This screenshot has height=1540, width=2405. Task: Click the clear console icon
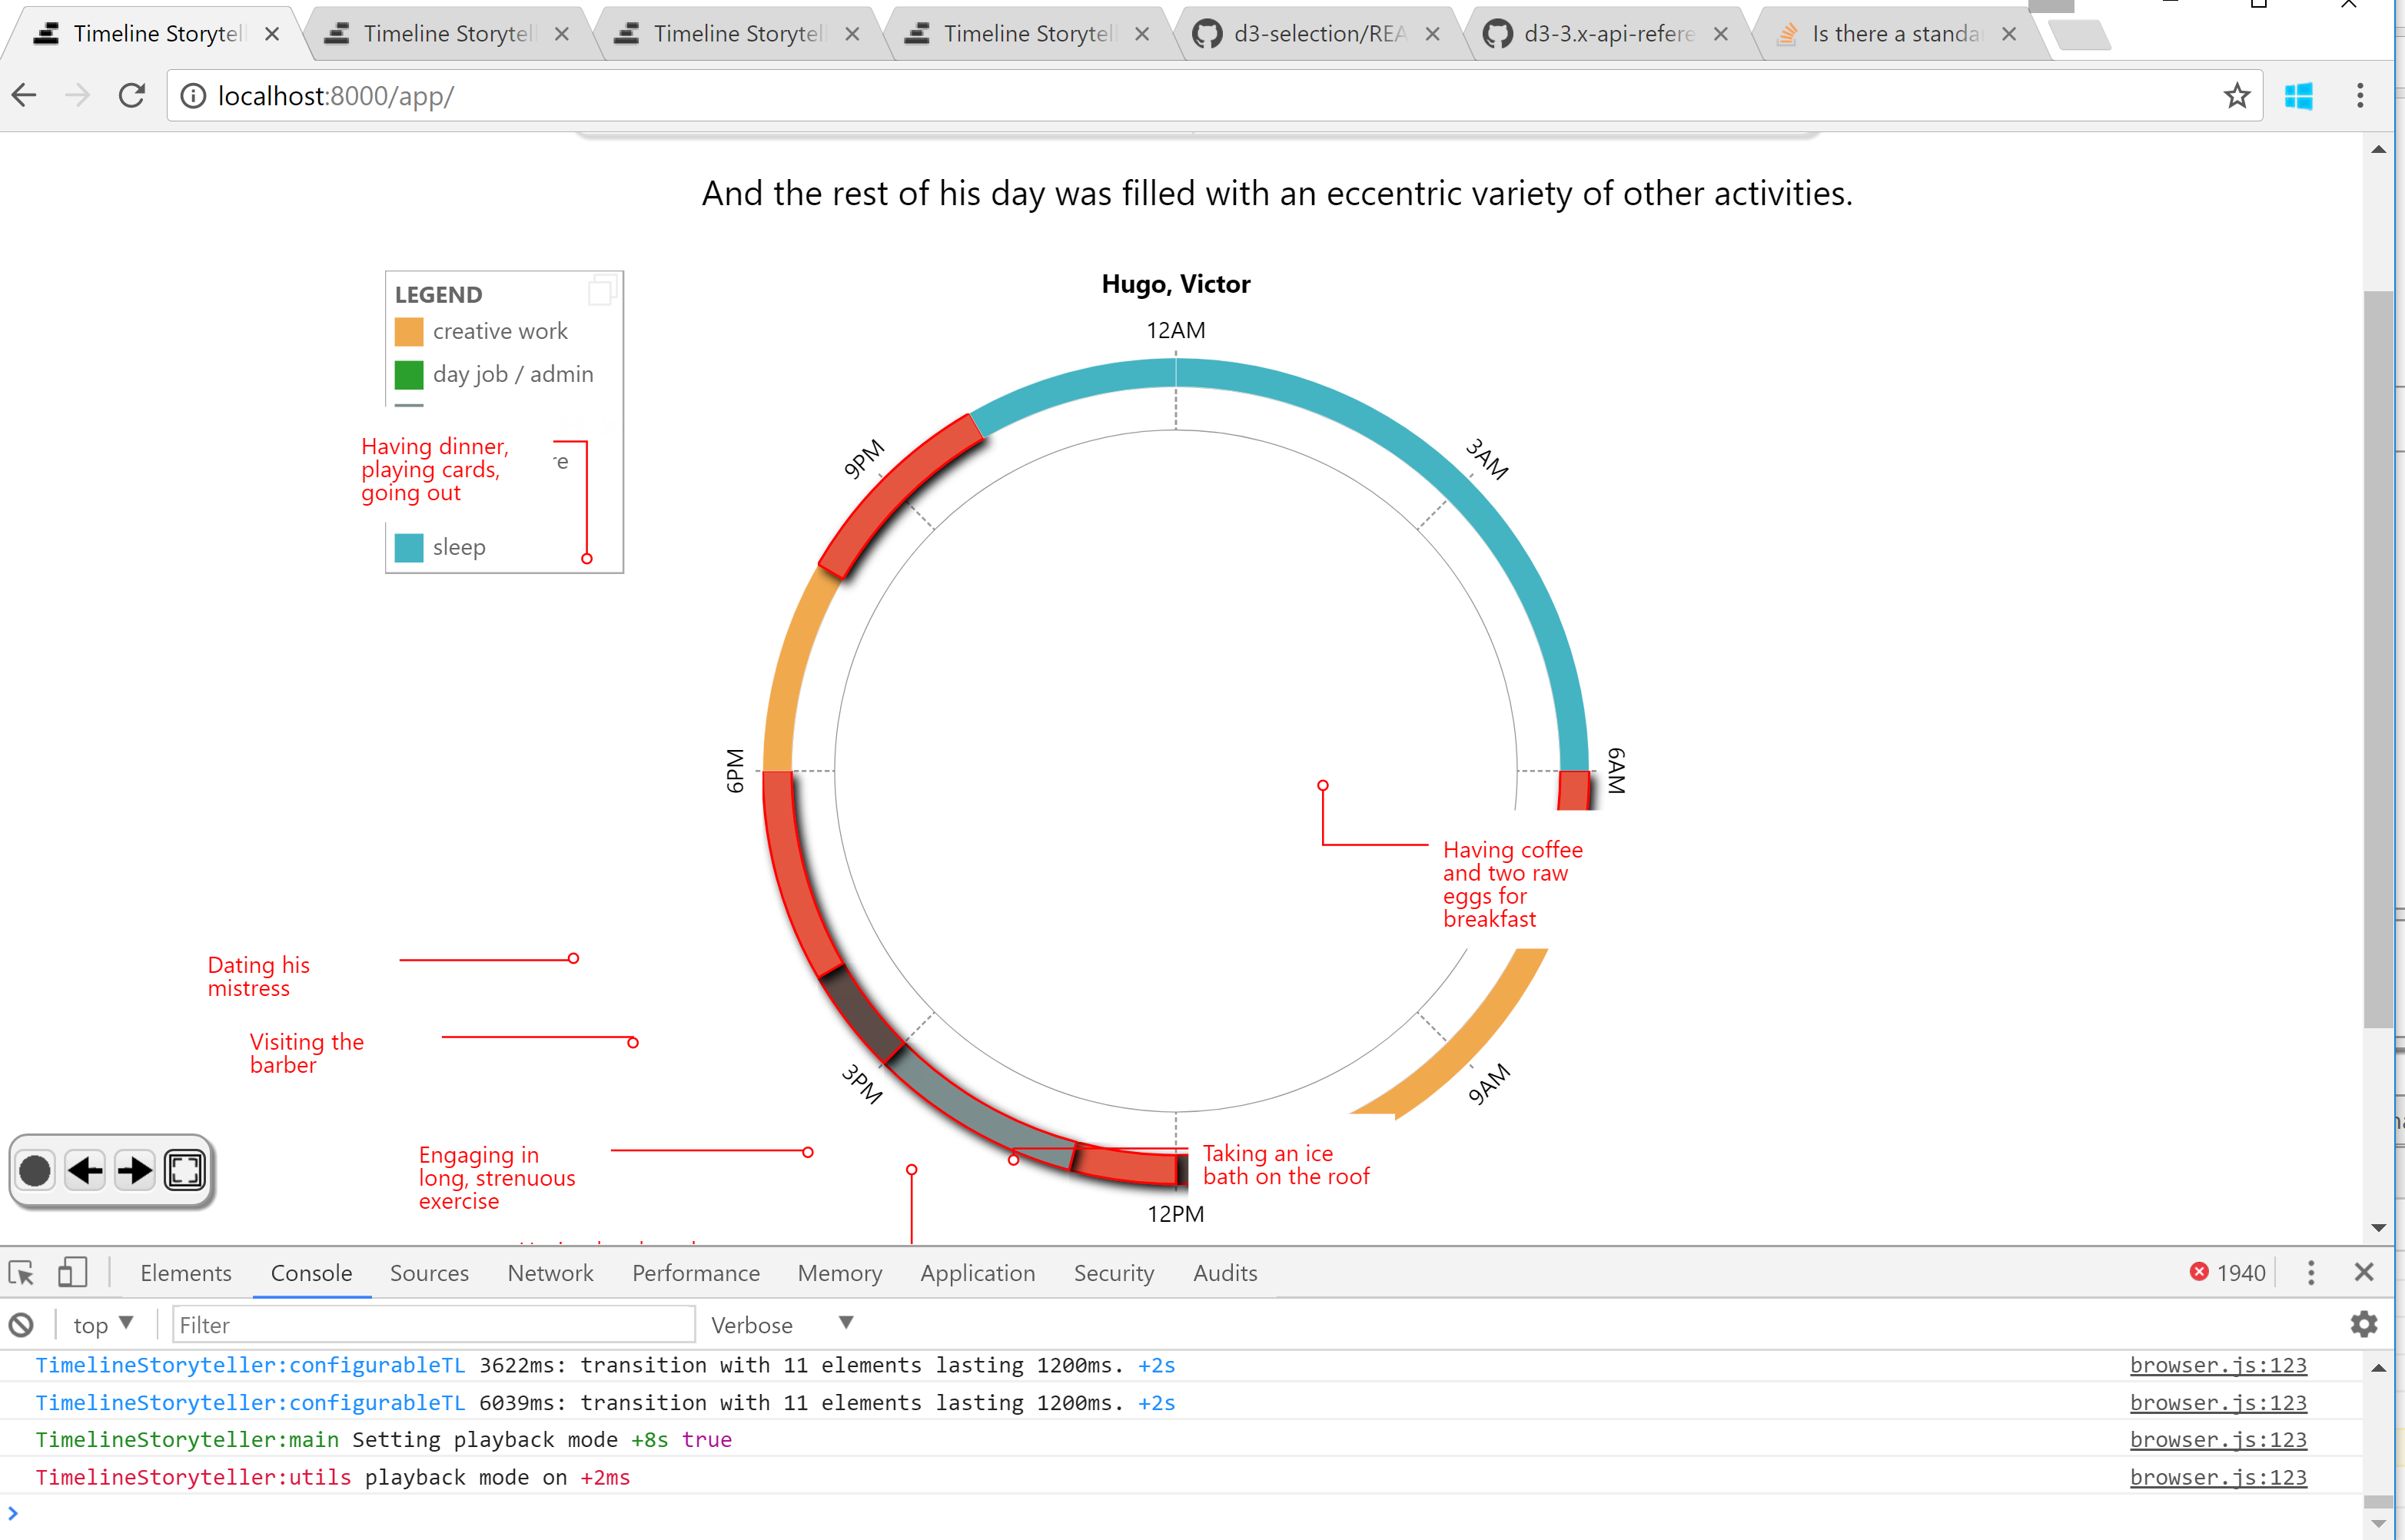(22, 1323)
